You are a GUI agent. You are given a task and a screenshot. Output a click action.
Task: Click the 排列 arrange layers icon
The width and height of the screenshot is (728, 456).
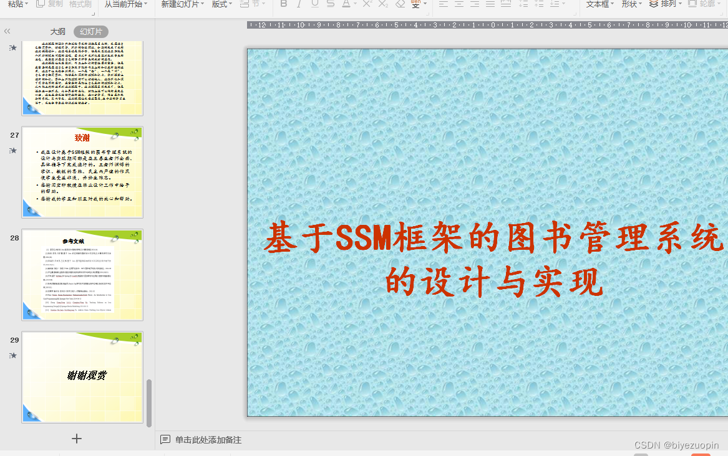654,4
